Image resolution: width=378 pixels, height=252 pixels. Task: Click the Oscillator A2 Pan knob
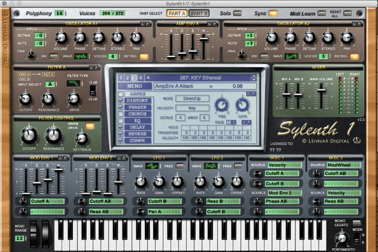tap(346, 38)
